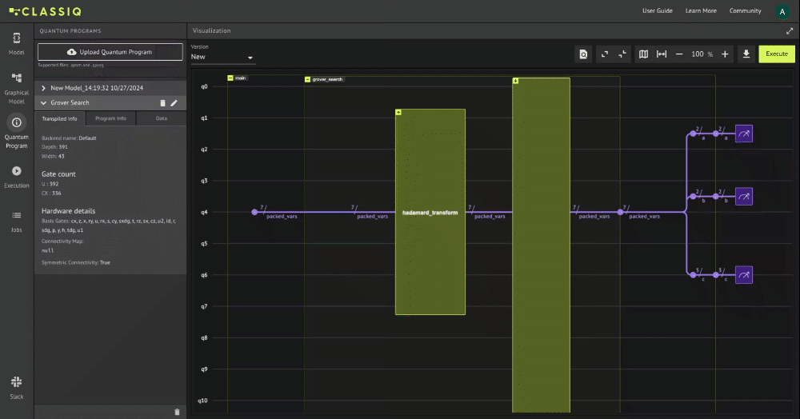Click the Symmetric Connectivity: True text

click(x=76, y=262)
